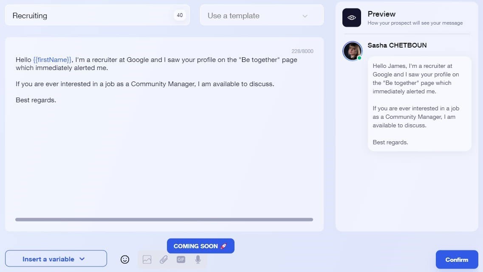Click the {{firstName}} variable in the message

52,60
